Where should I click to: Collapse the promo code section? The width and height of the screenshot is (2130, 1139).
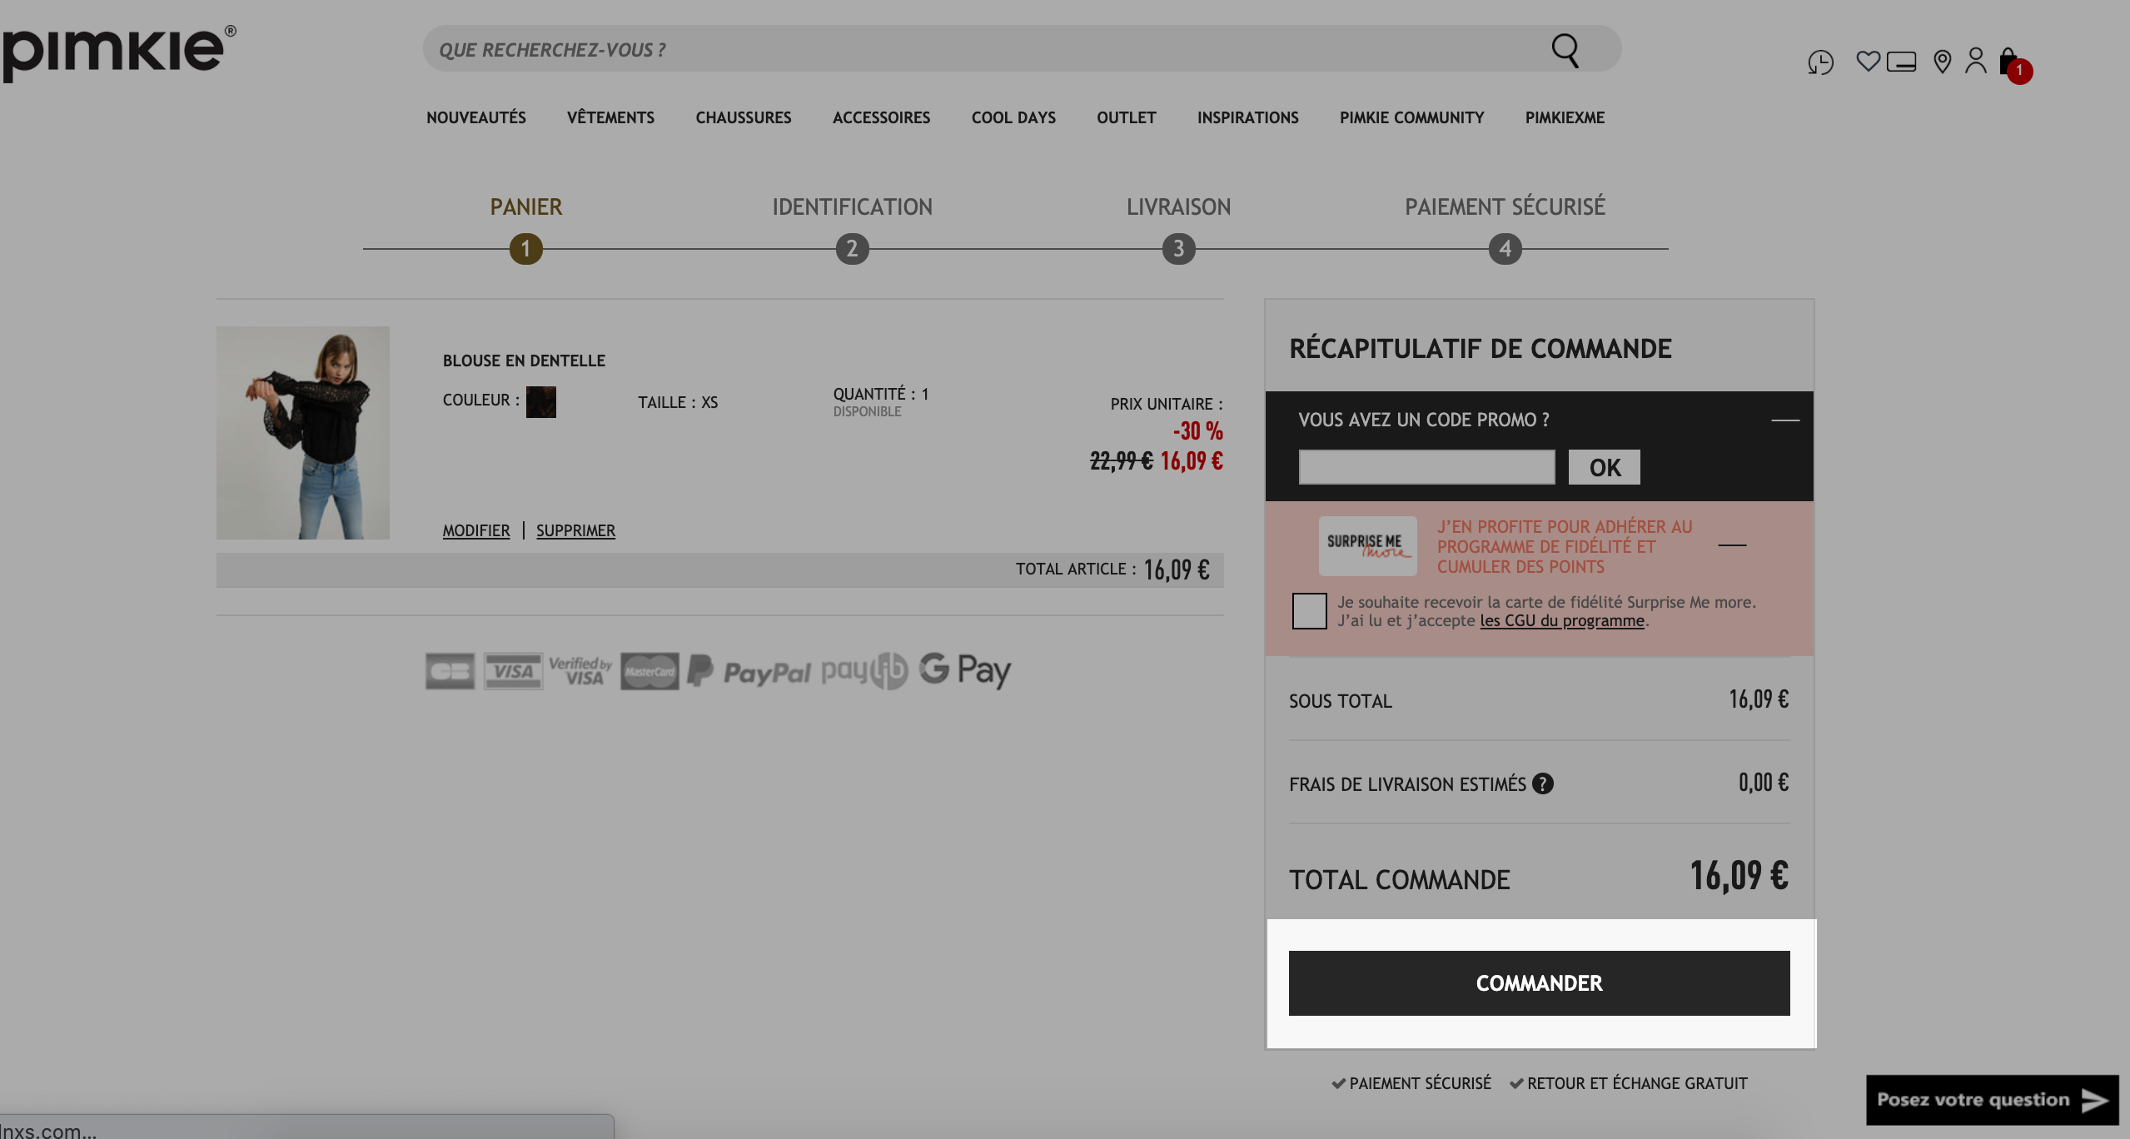(1784, 420)
